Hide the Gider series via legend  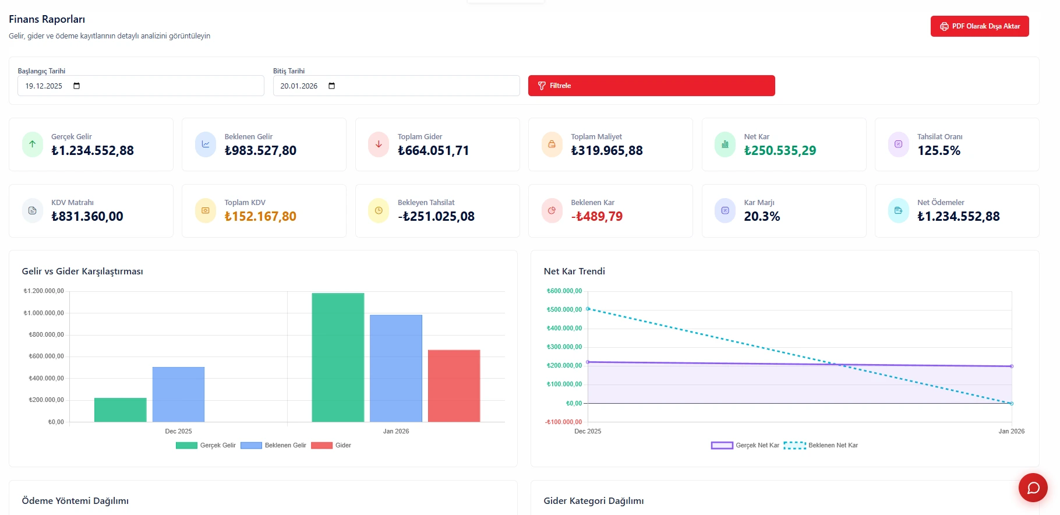(x=331, y=446)
